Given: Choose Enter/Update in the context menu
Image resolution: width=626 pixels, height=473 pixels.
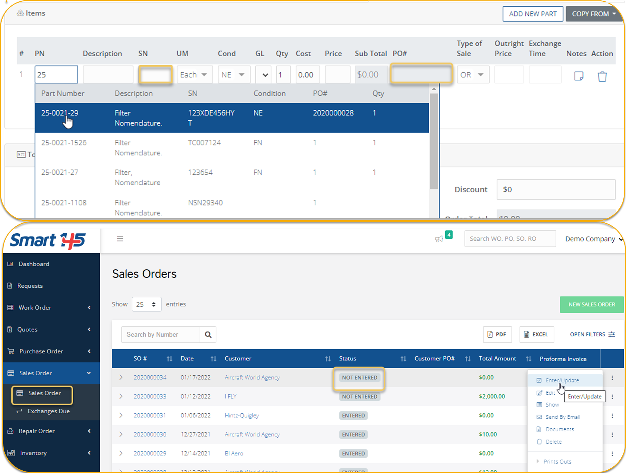Looking at the screenshot, I should click(x=562, y=380).
